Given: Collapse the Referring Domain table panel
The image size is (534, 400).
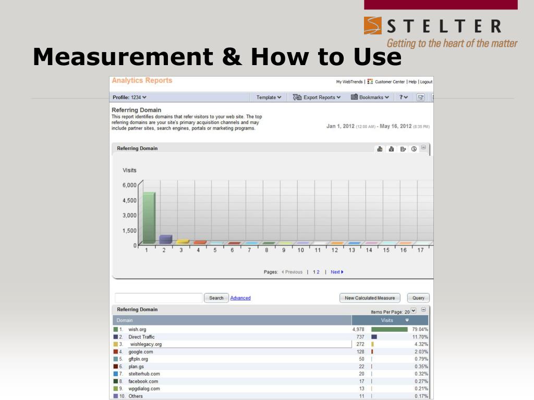Looking at the screenshot, I should (423, 309).
